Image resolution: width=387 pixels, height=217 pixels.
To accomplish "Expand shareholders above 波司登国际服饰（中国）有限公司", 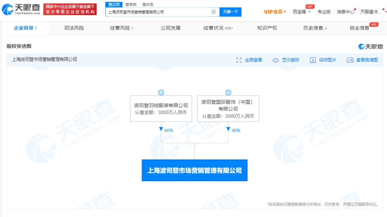I will click(x=228, y=93).
